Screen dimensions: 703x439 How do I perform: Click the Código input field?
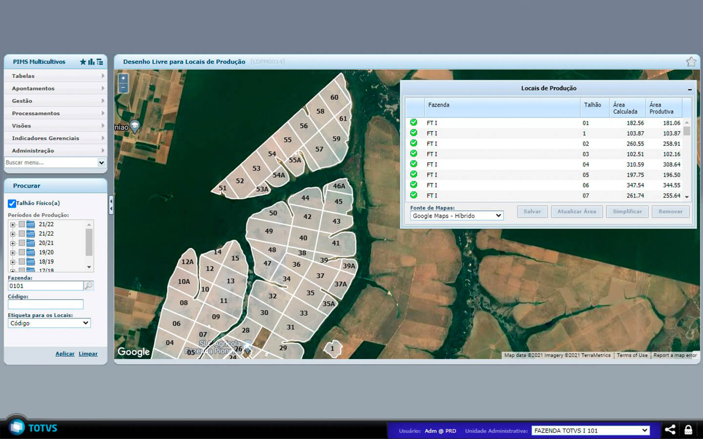tap(45, 304)
